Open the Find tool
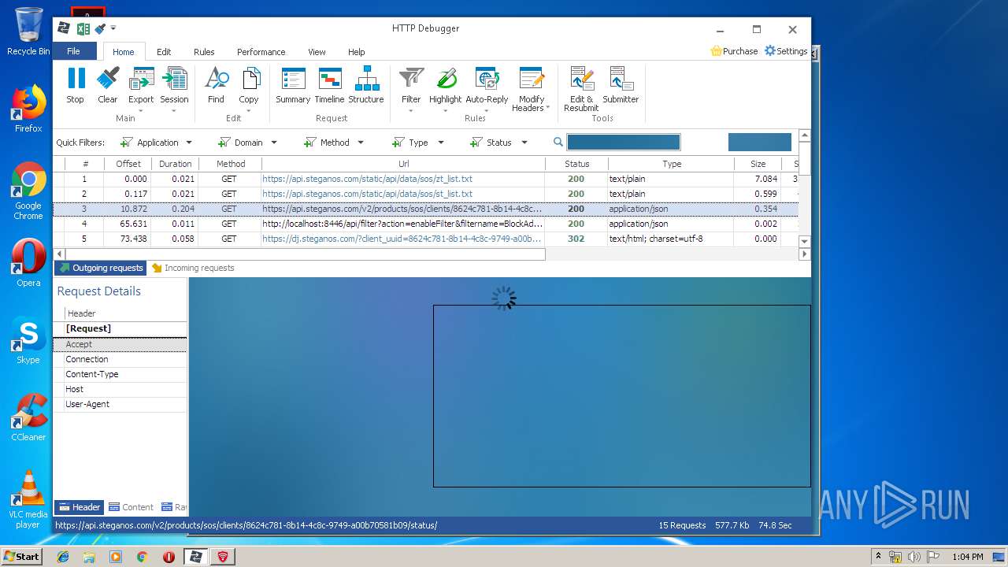The image size is (1008, 567). [x=216, y=87]
